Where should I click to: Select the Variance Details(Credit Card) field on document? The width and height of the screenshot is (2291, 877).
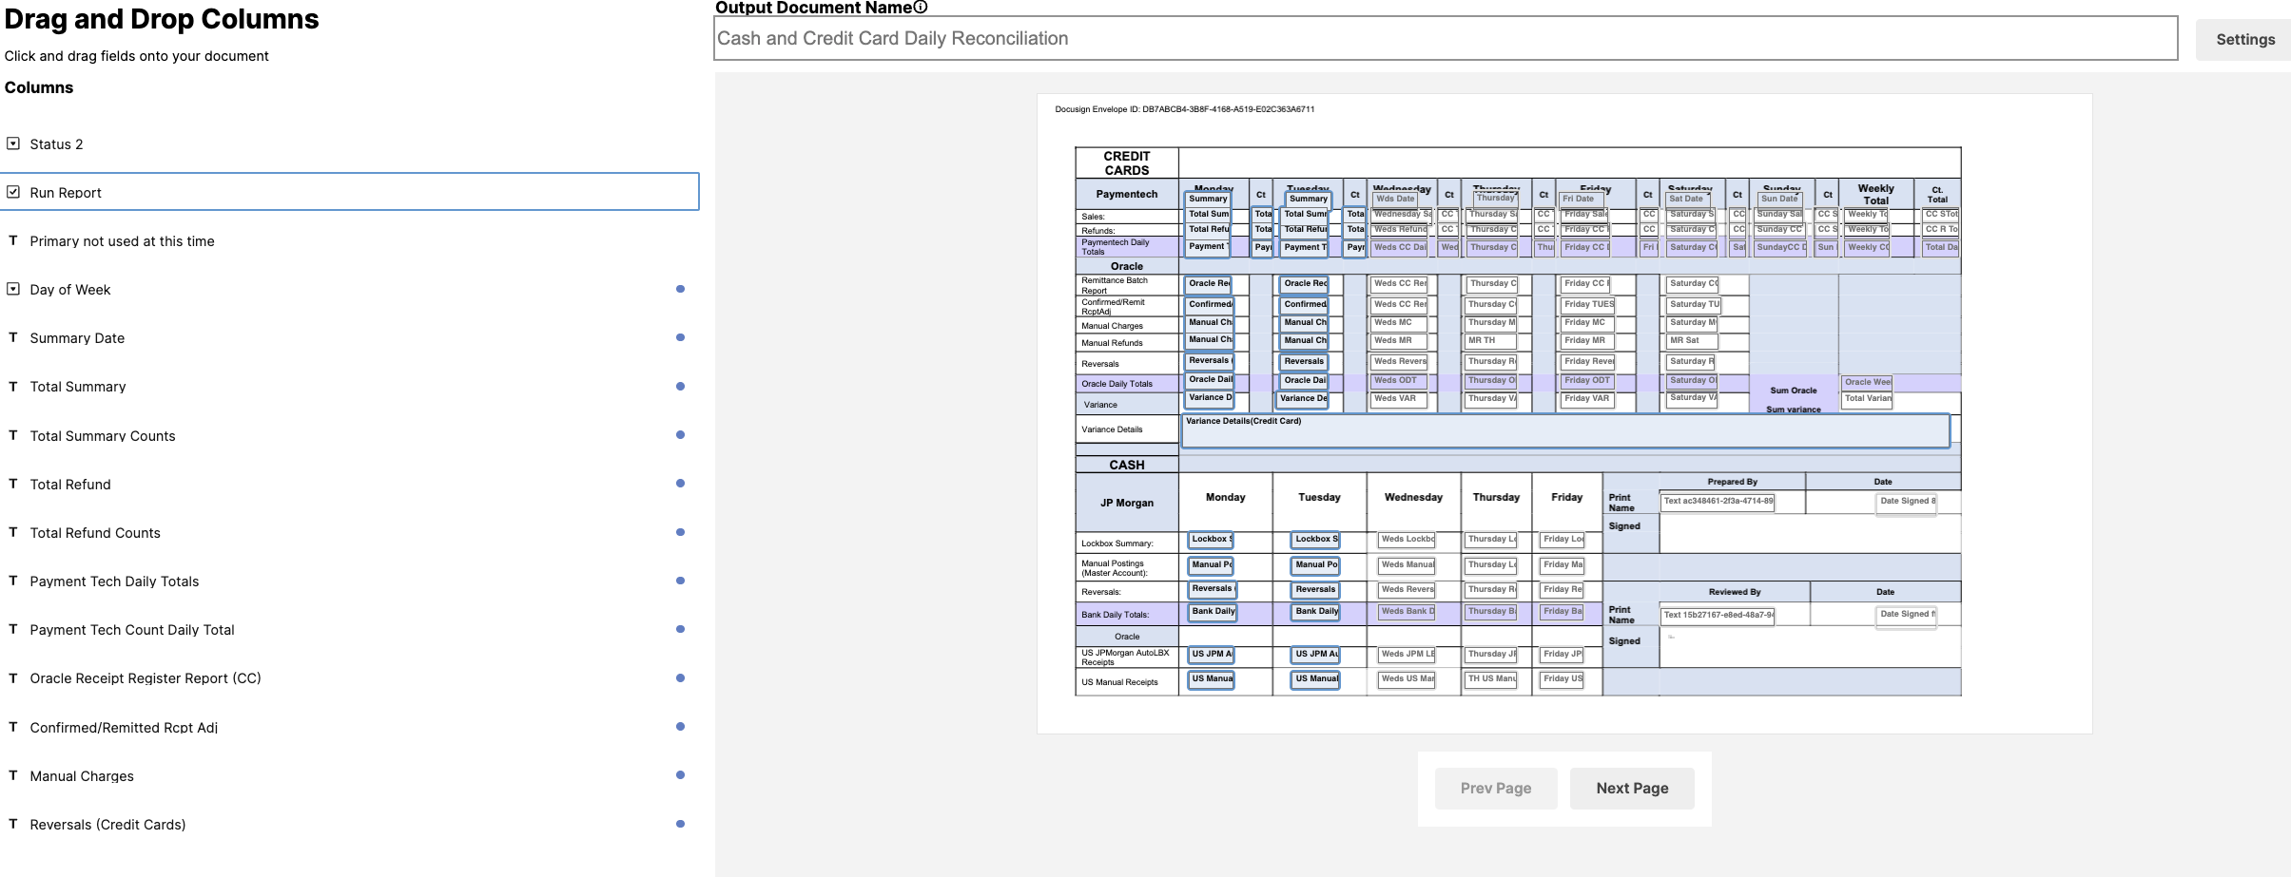(x=1565, y=430)
